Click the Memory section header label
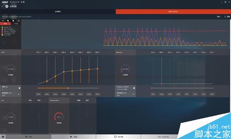Image resolution: width=231 pixels, height=139 pixels. 119,52
